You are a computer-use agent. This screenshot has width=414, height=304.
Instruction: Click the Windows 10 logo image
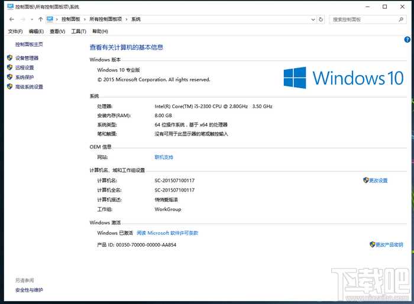pos(344,78)
